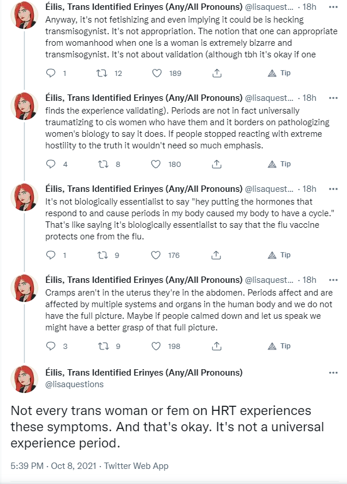
Task: Retweet the tweet showing 8 retweets
Action: click(x=103, y=164)
